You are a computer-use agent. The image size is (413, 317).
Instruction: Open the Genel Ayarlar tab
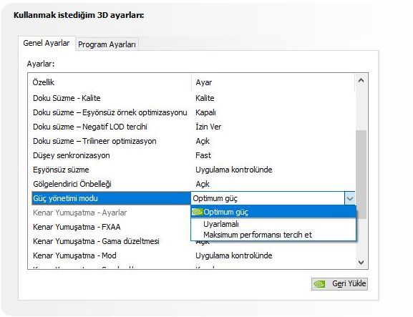47,43
